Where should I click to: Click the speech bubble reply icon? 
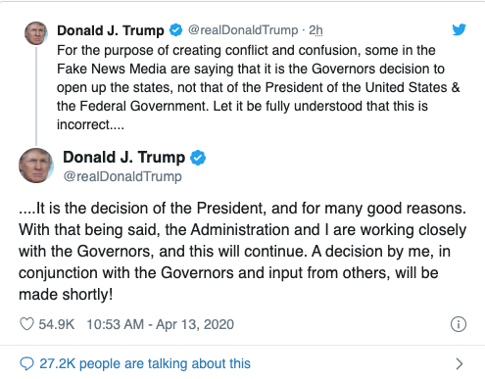click(26, 363)
